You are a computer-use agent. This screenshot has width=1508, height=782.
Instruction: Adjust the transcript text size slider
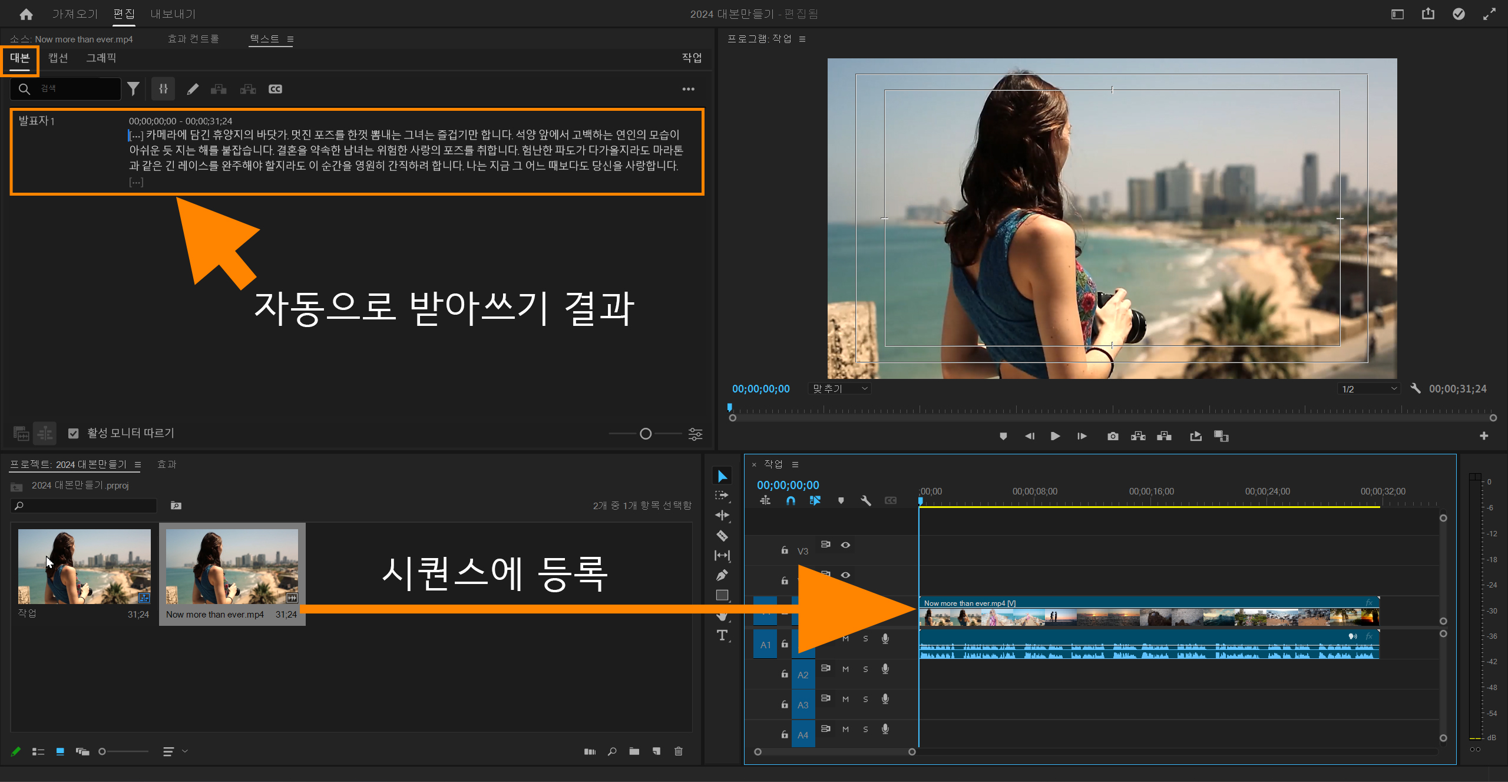(646, 434)
